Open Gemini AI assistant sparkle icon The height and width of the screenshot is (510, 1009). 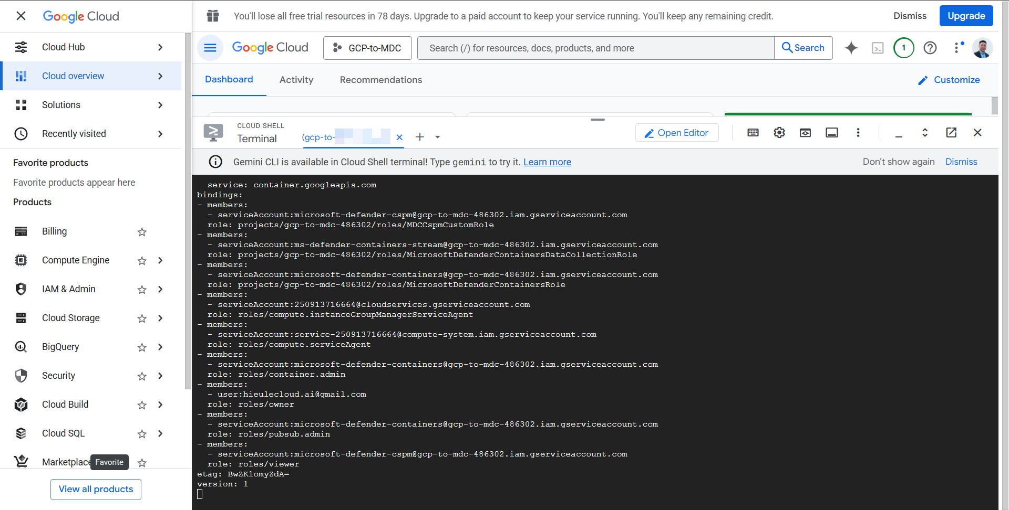click(851, 48)
